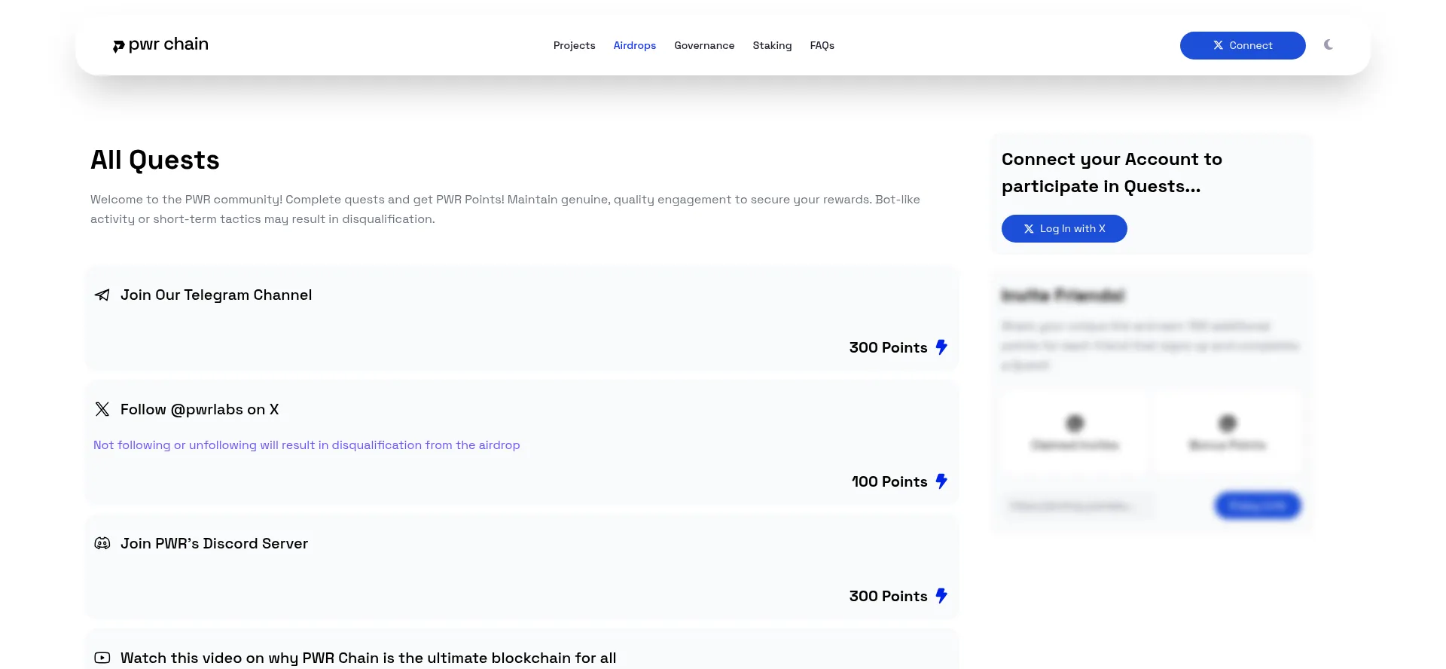Click the Connect button in the header

[x=1243, y=45]
